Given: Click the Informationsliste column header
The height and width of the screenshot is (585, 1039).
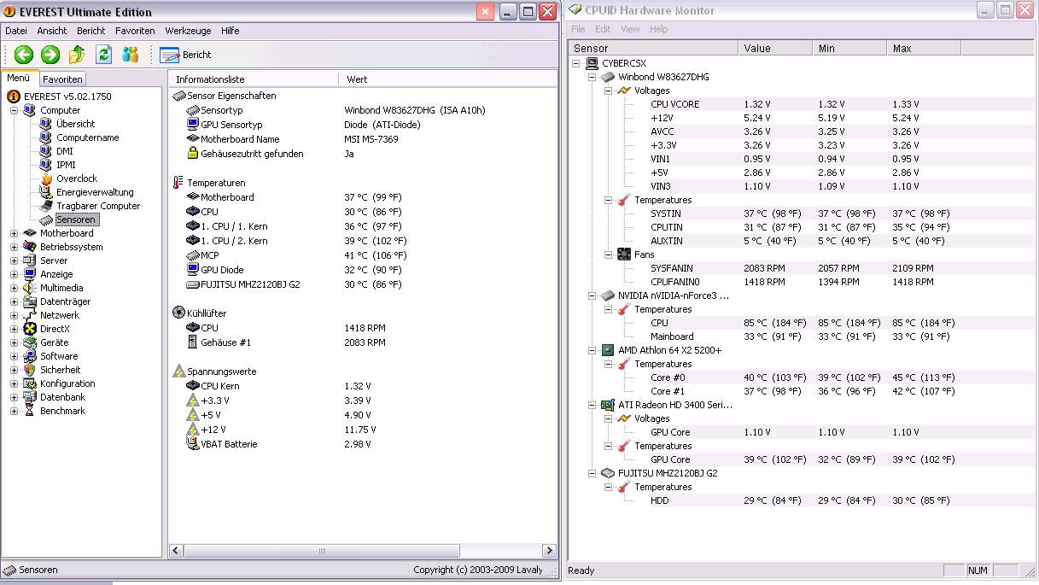Looking at the screenshot, I should 254,79.
